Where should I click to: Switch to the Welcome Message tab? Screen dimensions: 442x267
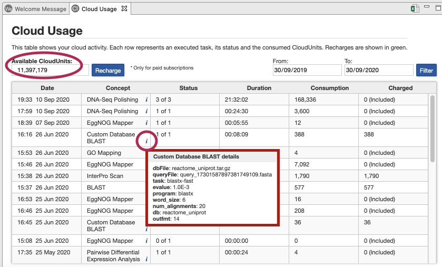36,9
